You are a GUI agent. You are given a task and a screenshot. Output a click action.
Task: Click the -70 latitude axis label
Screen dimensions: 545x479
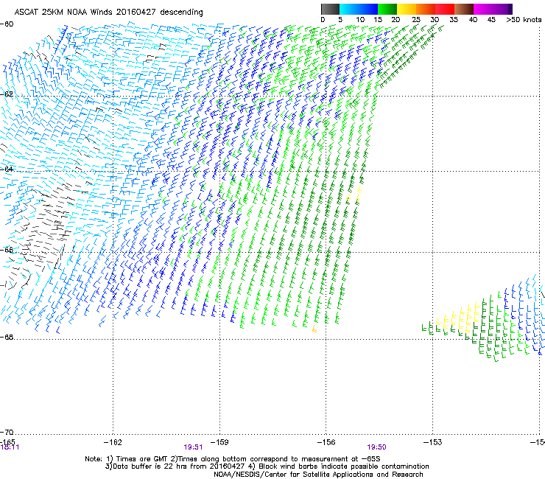(7, 432)
